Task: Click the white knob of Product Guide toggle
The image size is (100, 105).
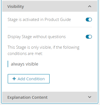Action: tap(90, 20)
